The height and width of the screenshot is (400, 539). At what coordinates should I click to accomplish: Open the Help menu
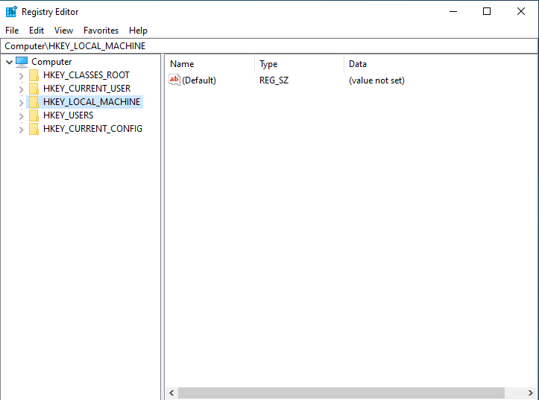point(138,31)
